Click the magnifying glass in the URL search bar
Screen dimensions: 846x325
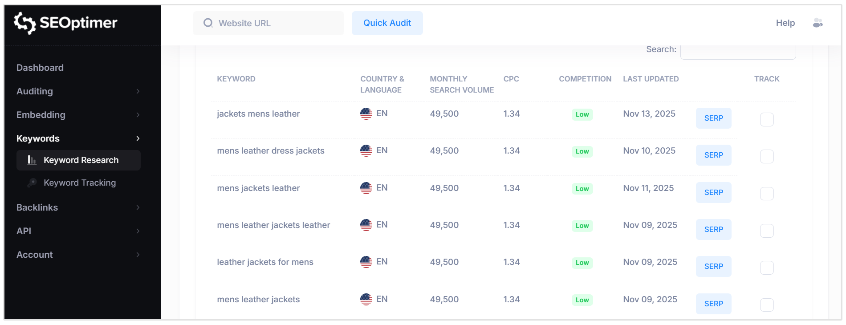[207, 23]
